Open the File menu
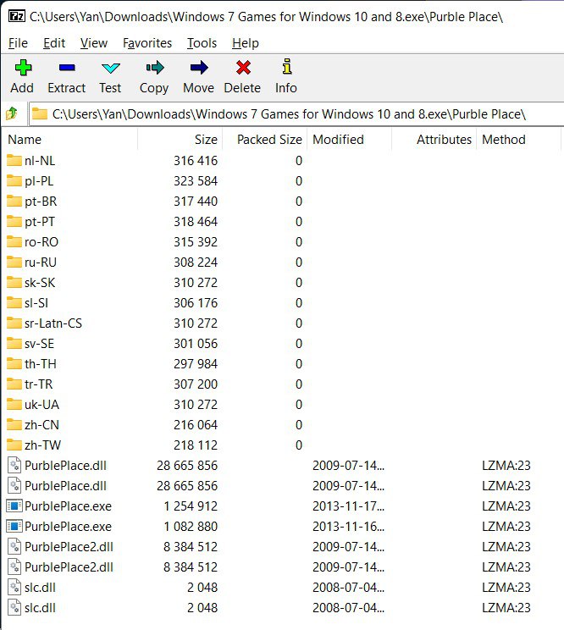 click(x=18, y=43)
